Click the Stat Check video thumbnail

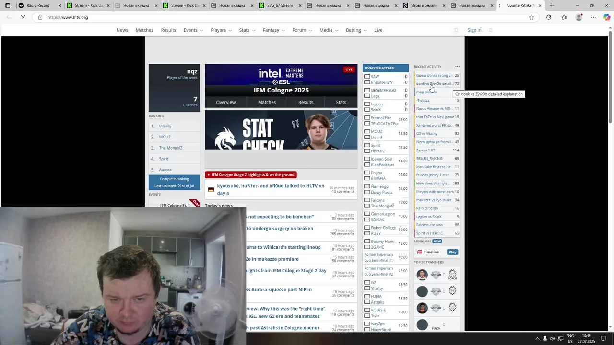point(281,130)
